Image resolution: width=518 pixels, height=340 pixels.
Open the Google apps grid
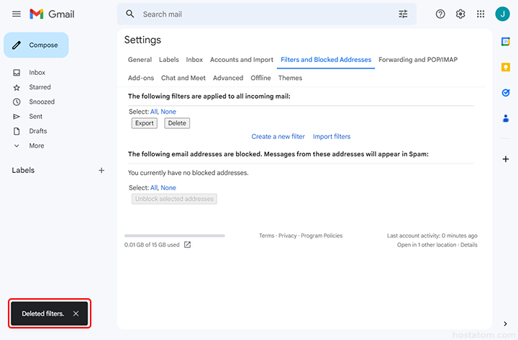click(x=481, y=14)
